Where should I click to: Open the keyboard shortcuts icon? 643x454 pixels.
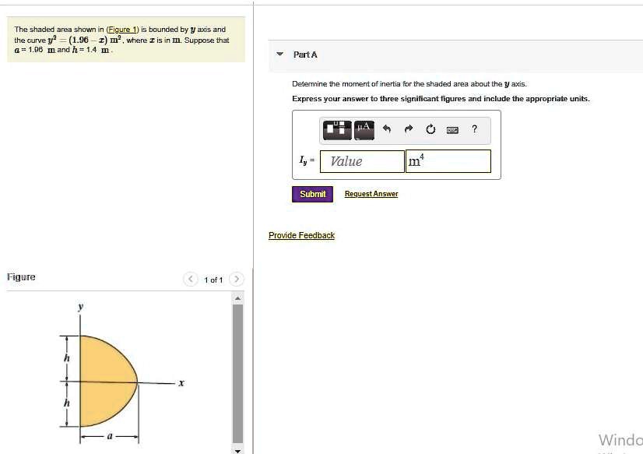point(452,129)
